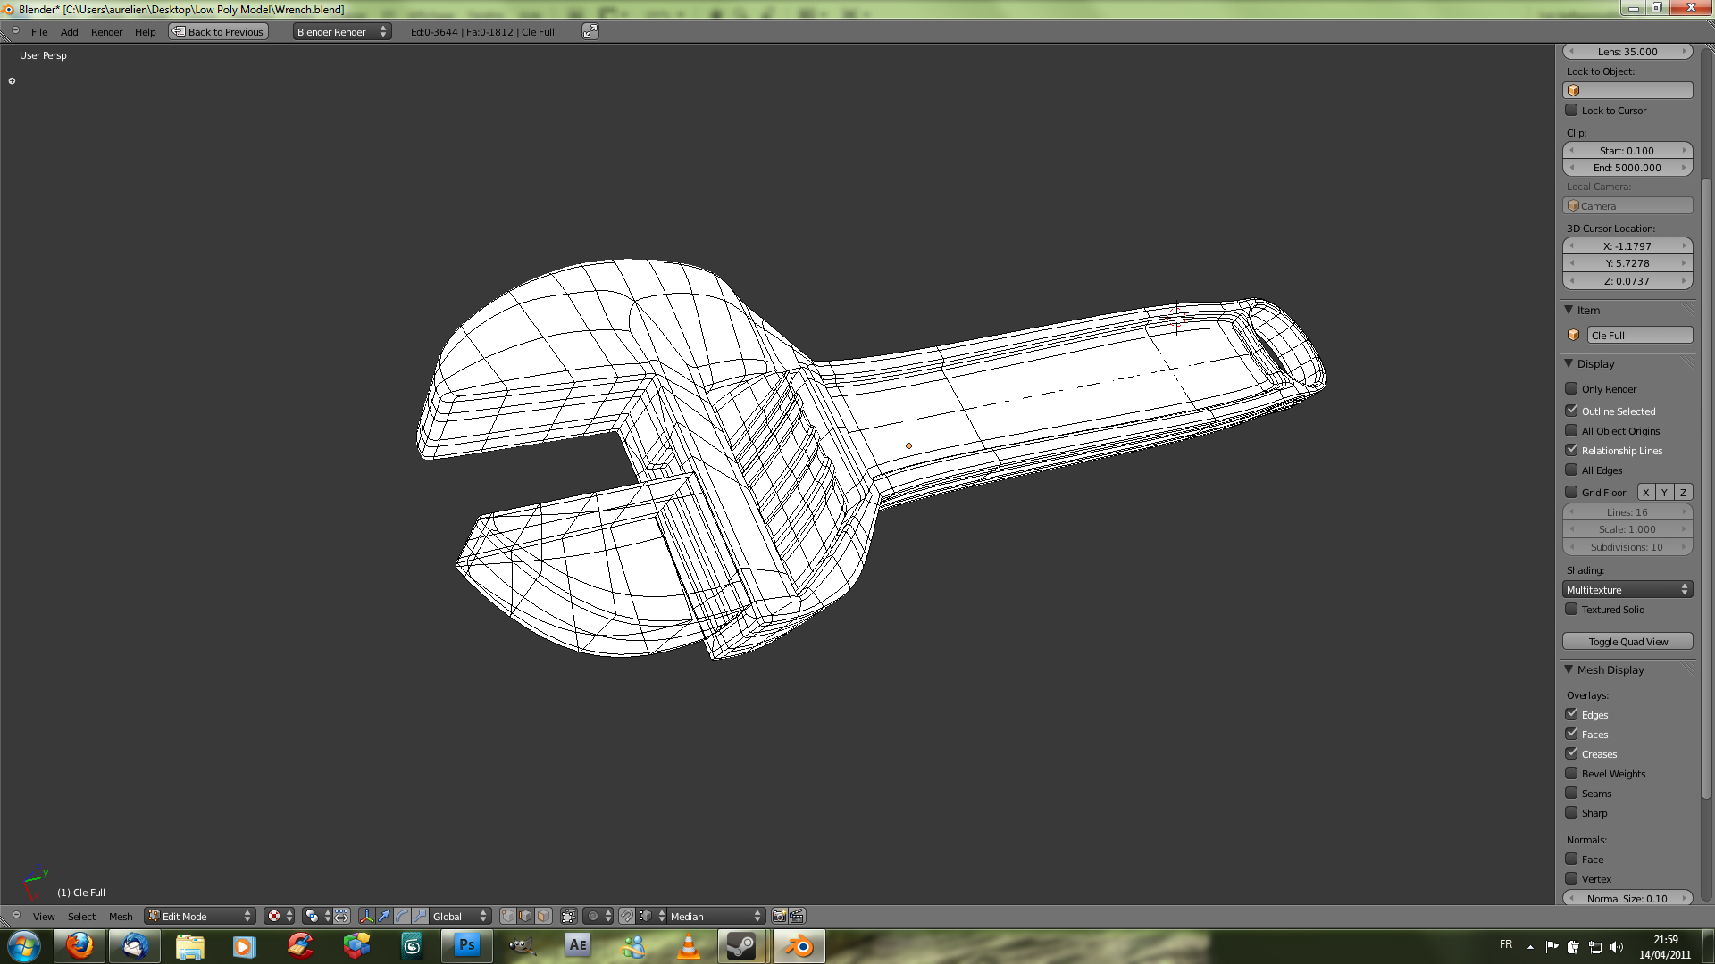Adjust the Normal Size 0.10 slider

(x=1627, y=898)
